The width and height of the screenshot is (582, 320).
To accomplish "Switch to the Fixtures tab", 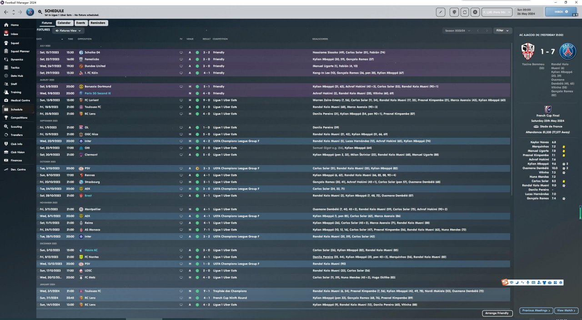I will (x=47, y=23).
